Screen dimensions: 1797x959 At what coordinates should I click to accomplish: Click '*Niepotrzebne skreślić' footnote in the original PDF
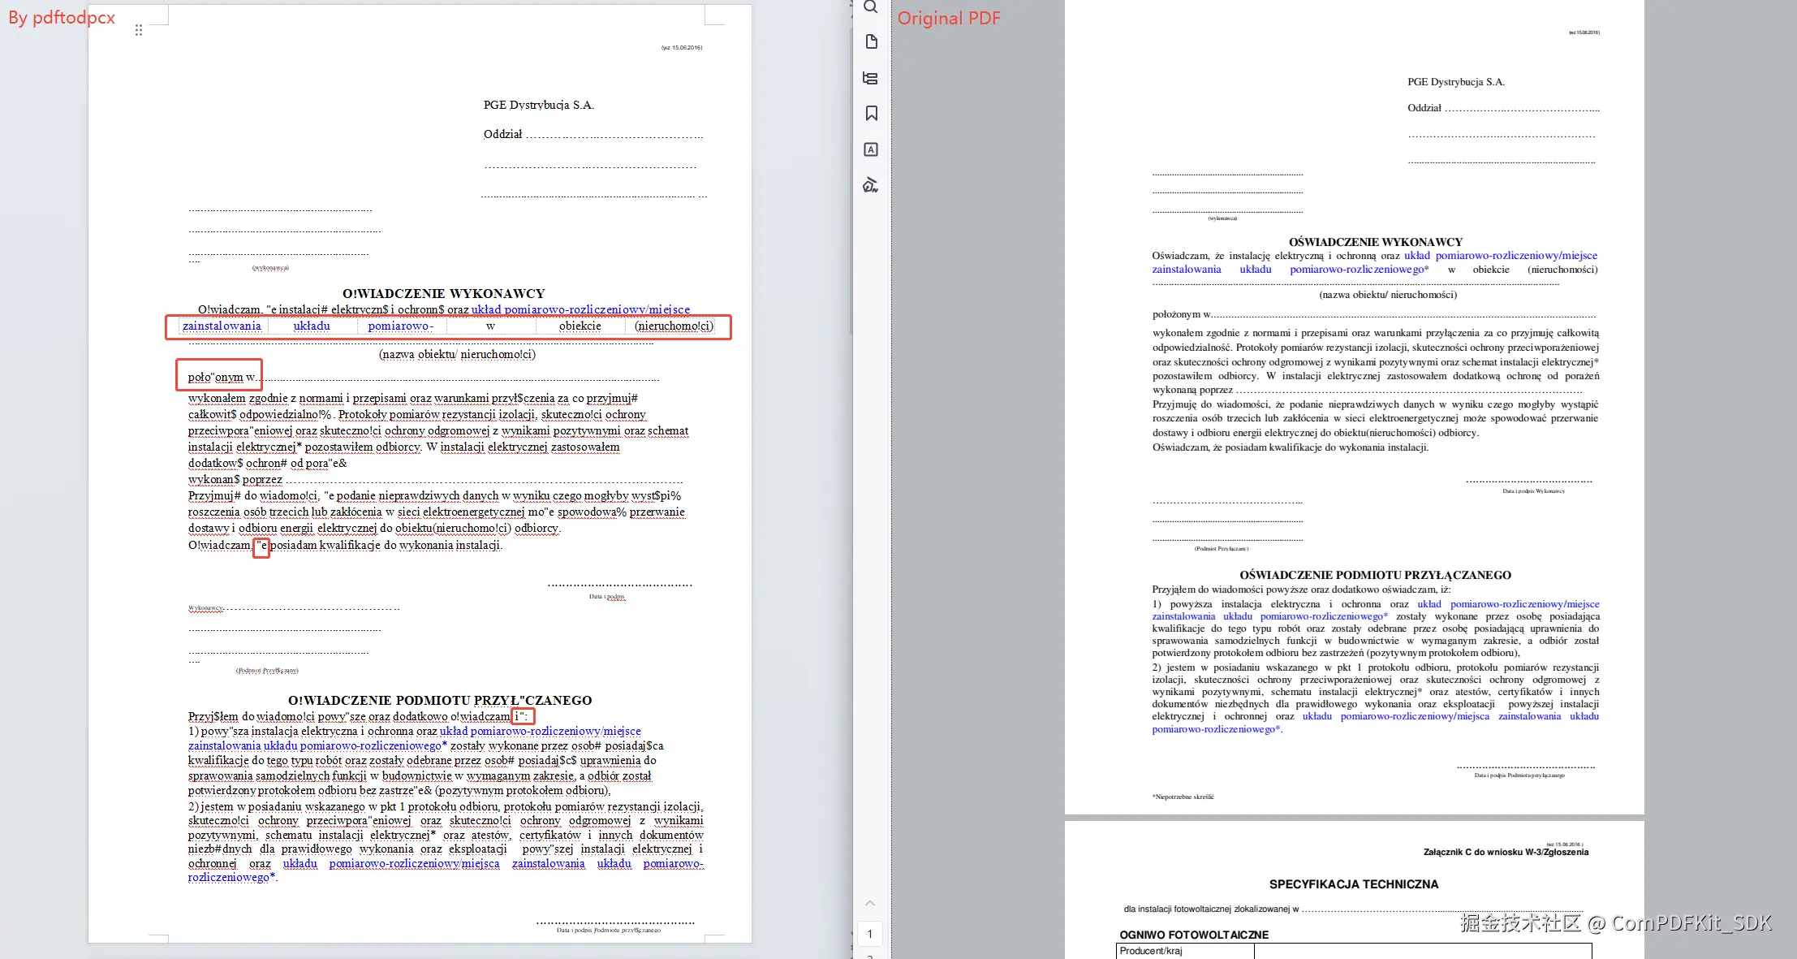pos(1183,797)
